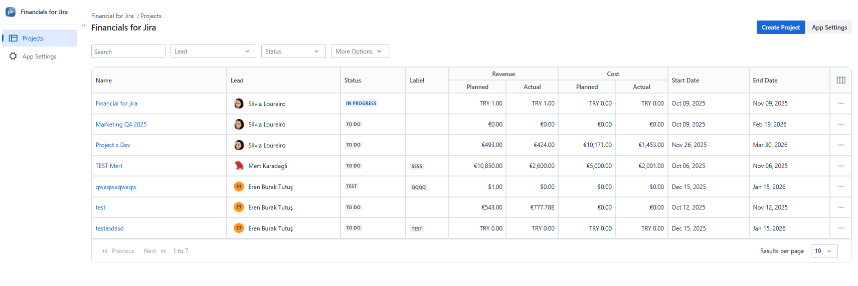858x286 pixels.
Task: Click the Projects board icon in sidebar
Action: [x=14, y=38]
